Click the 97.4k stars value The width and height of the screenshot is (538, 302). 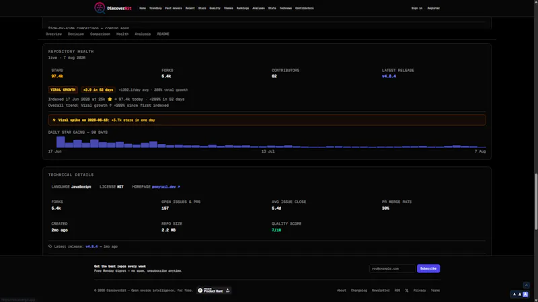57,76
